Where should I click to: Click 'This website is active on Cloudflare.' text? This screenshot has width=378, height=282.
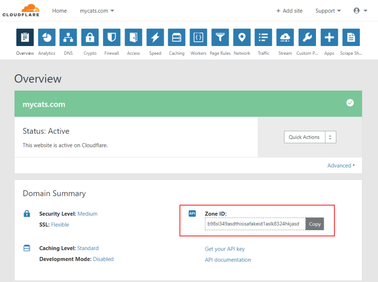(65, 145)
